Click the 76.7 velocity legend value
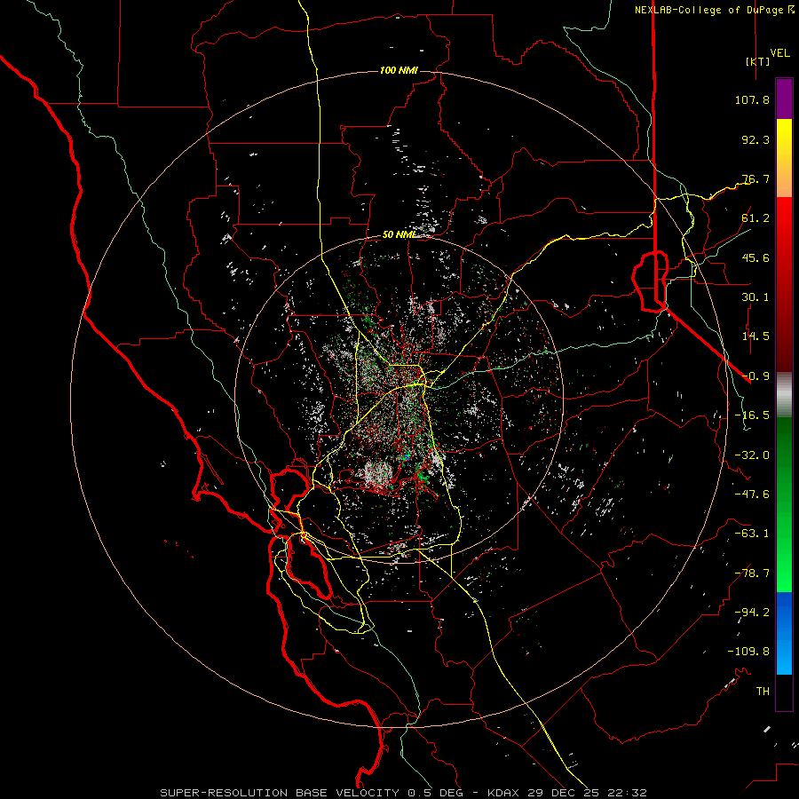This screenshot has height=799, width=799. coord(755,178)
